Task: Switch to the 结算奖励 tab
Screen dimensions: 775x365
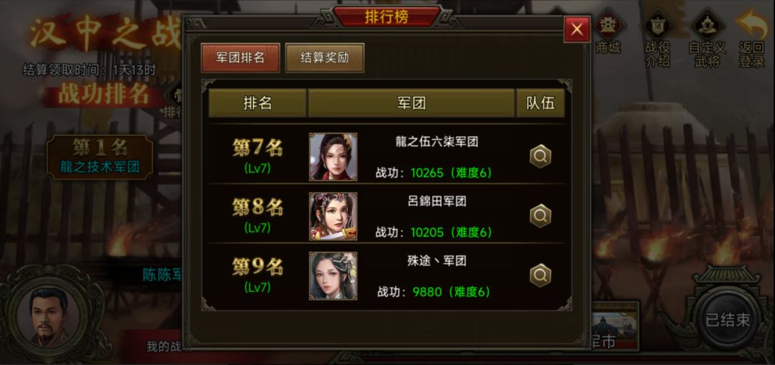Action: tap(325, 58)
